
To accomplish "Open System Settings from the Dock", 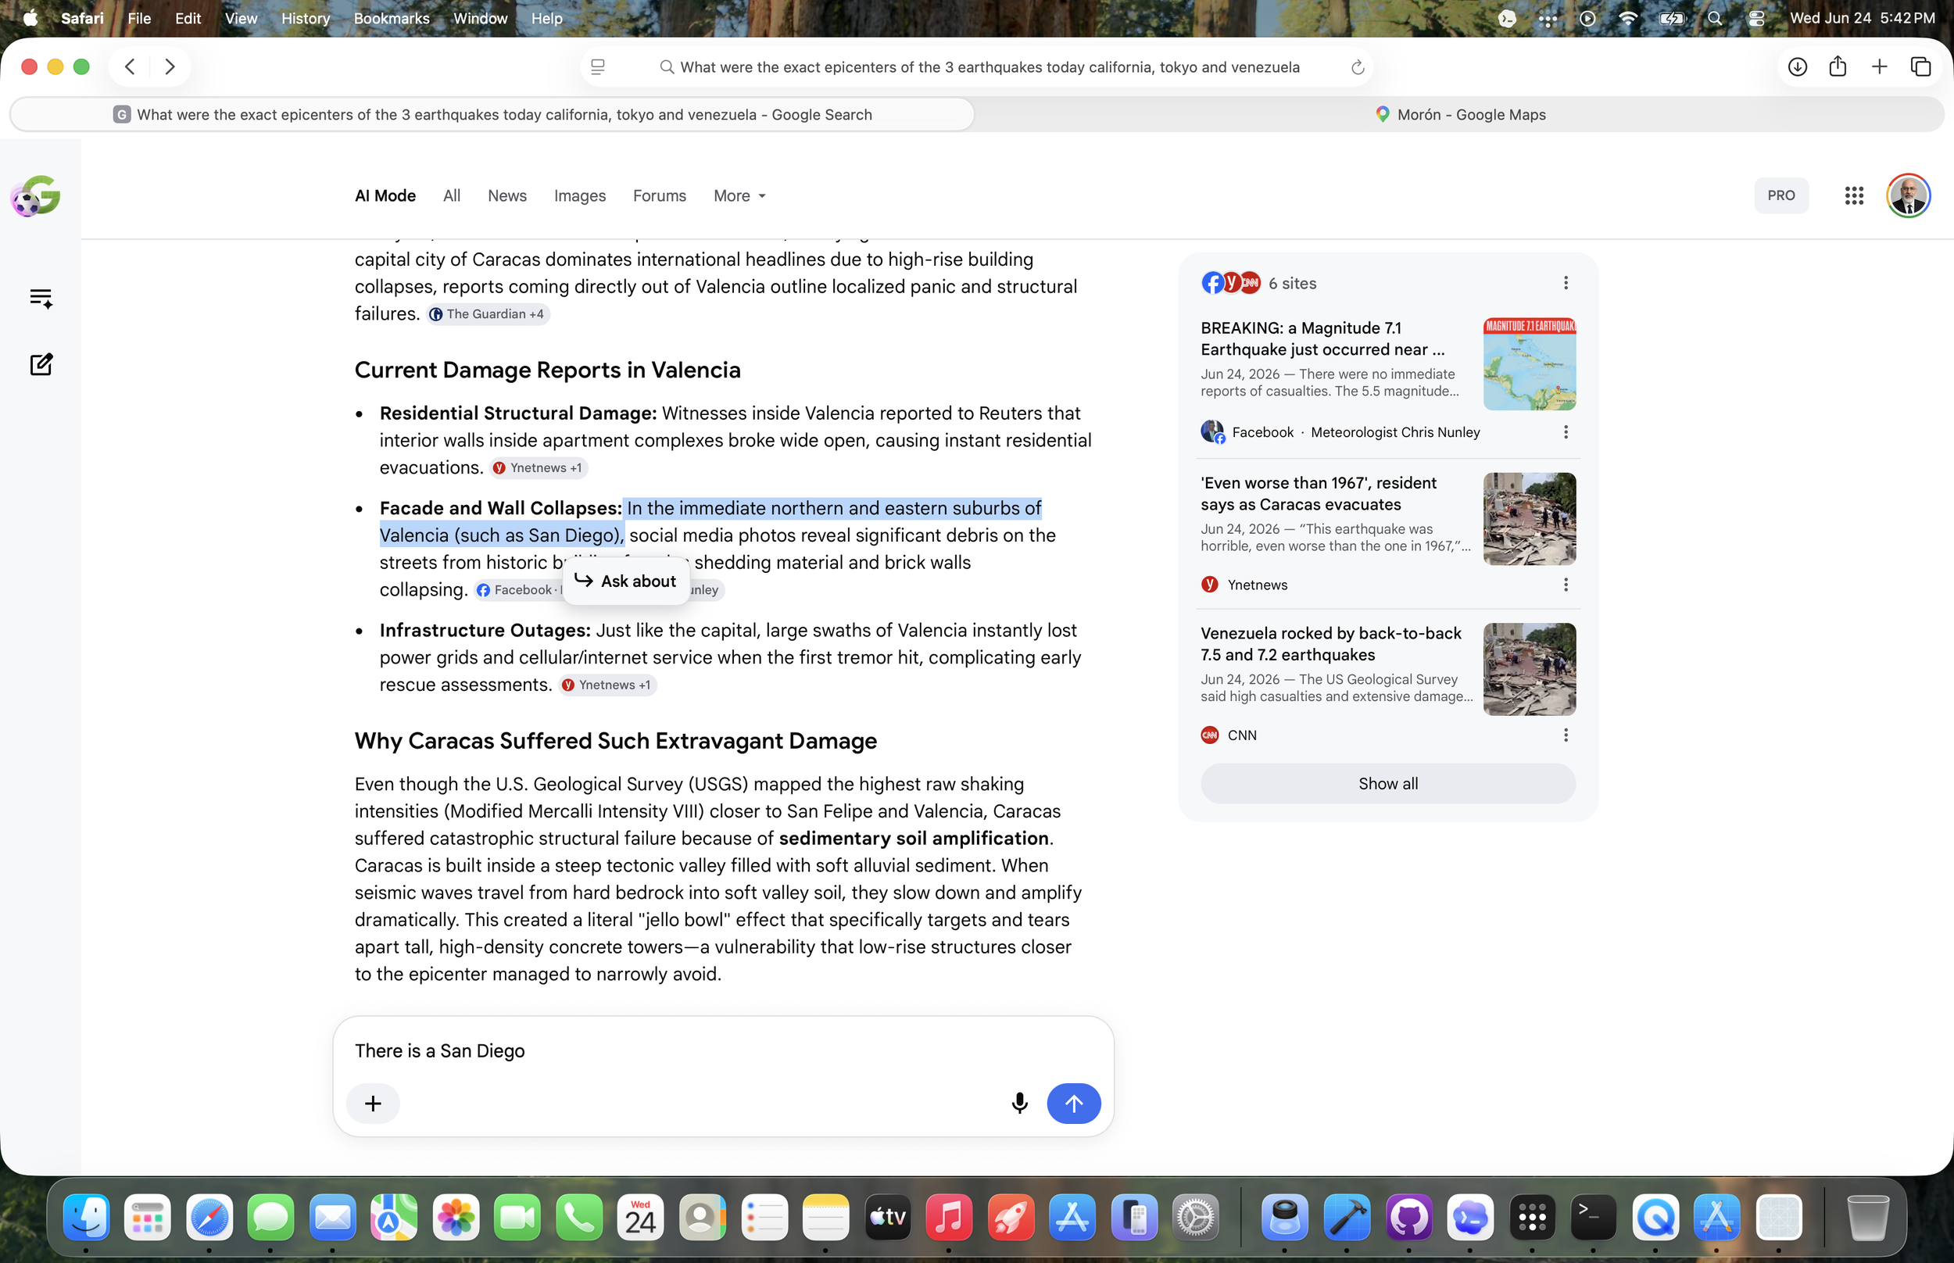I will [1196, 1217].
